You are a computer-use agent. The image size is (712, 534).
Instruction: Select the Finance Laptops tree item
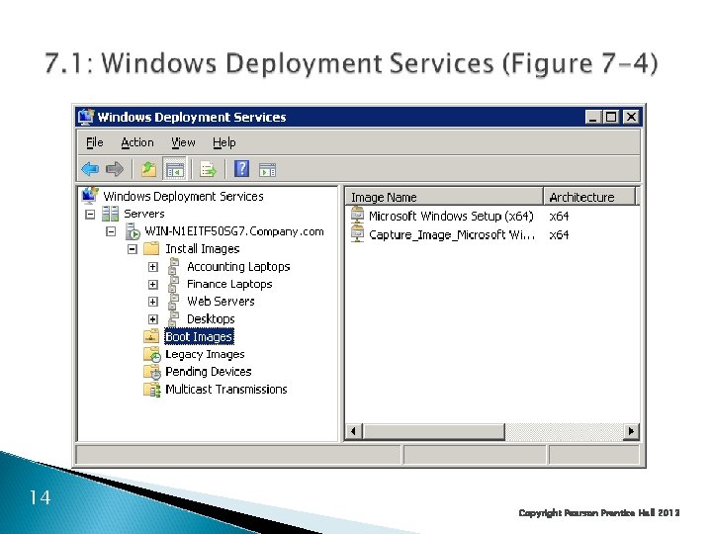click(x=229, y=284)
